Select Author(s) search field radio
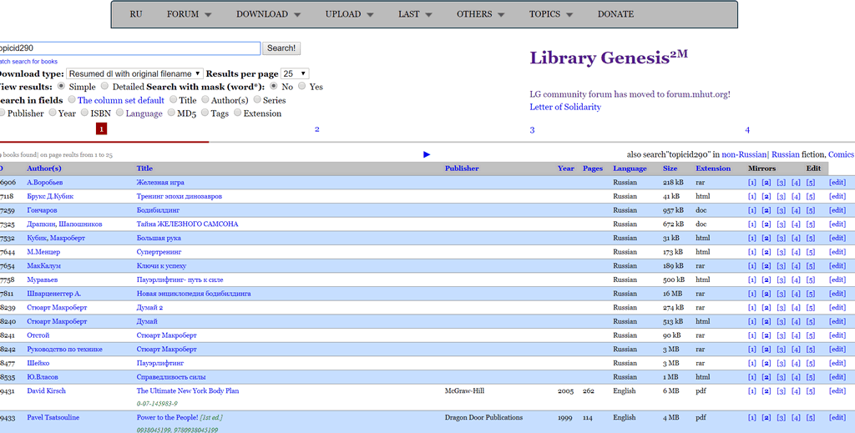This screenshot has width=855, height=433. tap(205, 99)
